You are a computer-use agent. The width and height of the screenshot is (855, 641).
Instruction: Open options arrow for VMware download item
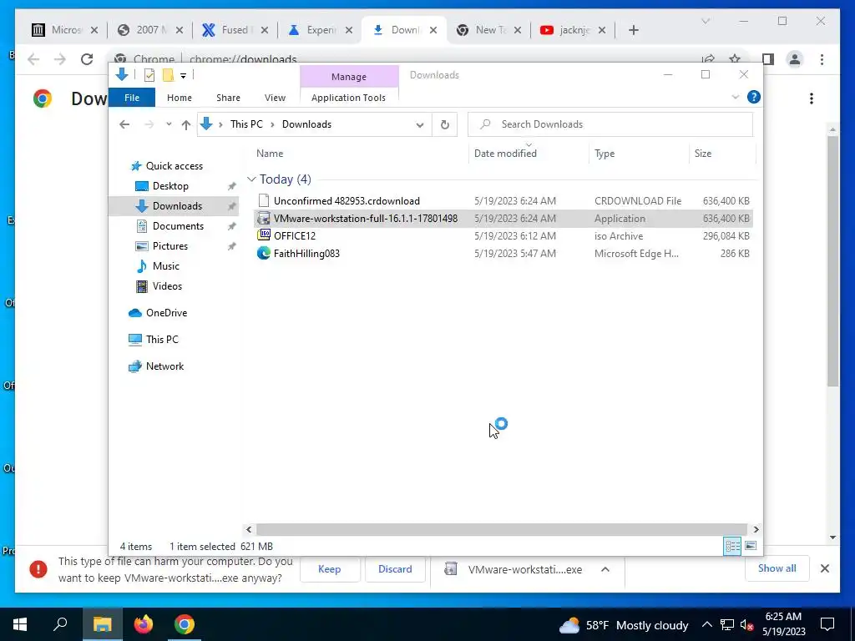[x=605, y=569]
